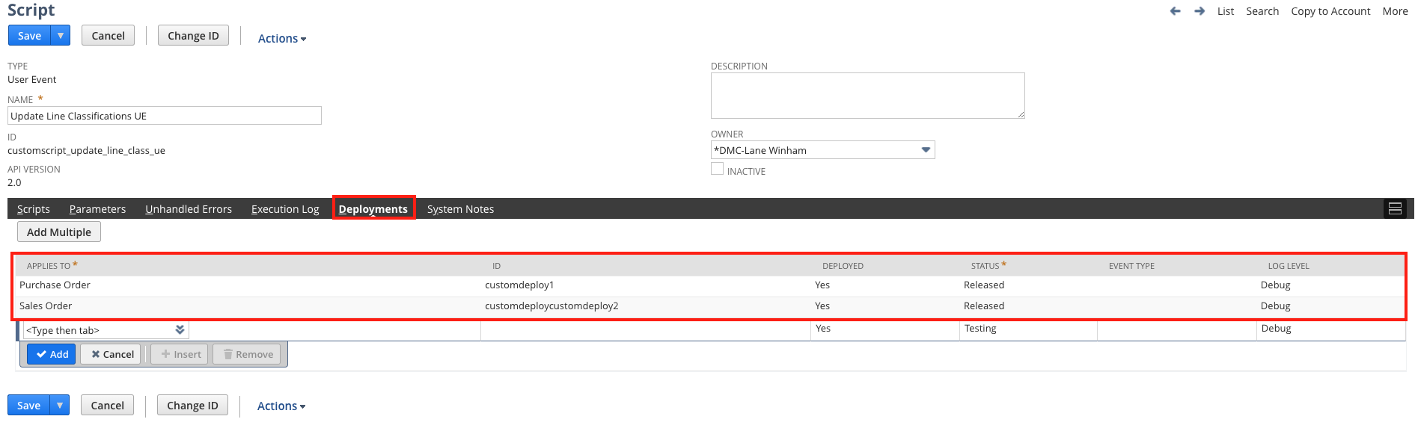Toggle the Inactive checkbox

click(717, 170)
